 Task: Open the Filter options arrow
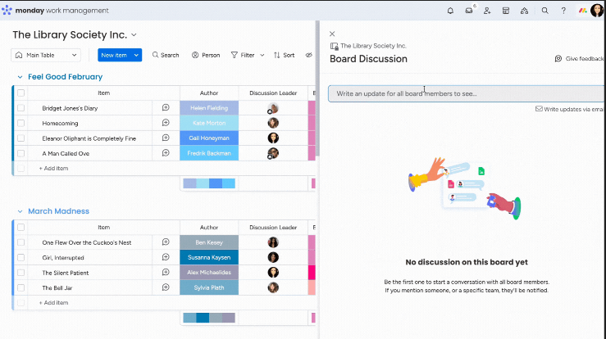coord(262,55)
